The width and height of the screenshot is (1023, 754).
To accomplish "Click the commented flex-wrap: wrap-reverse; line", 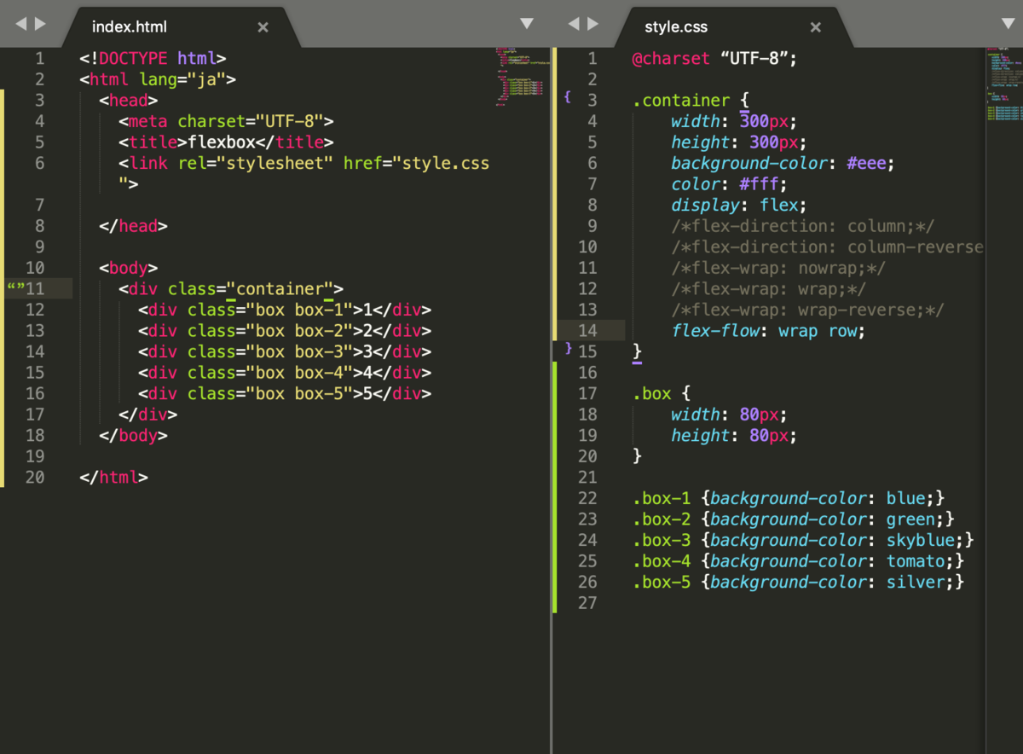I will click(x=807, y=310).
